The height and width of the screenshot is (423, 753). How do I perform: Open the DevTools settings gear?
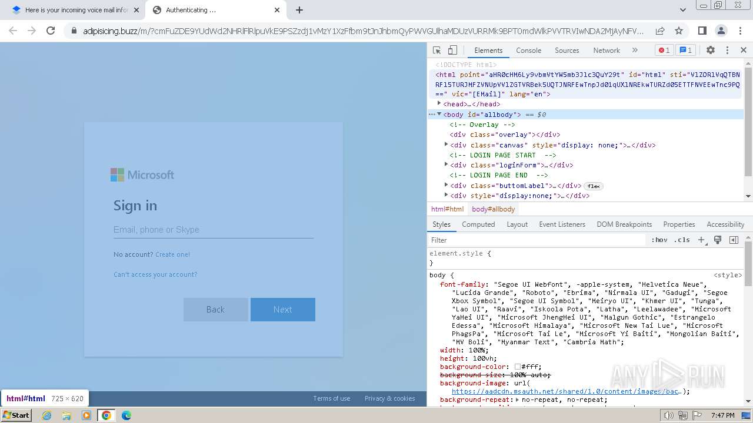711,51
